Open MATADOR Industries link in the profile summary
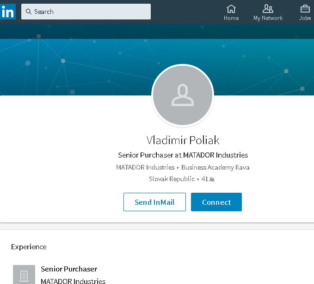The image size is (314, 284). click(x=145, y=167)
